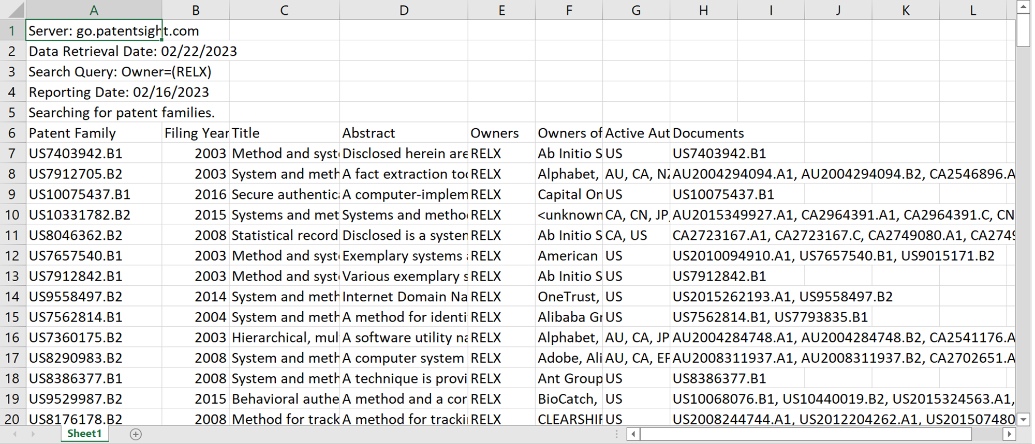Select cell US7912705.B2 in column A
Screen dimensions: 1035x444
click(x=94, y=174)
